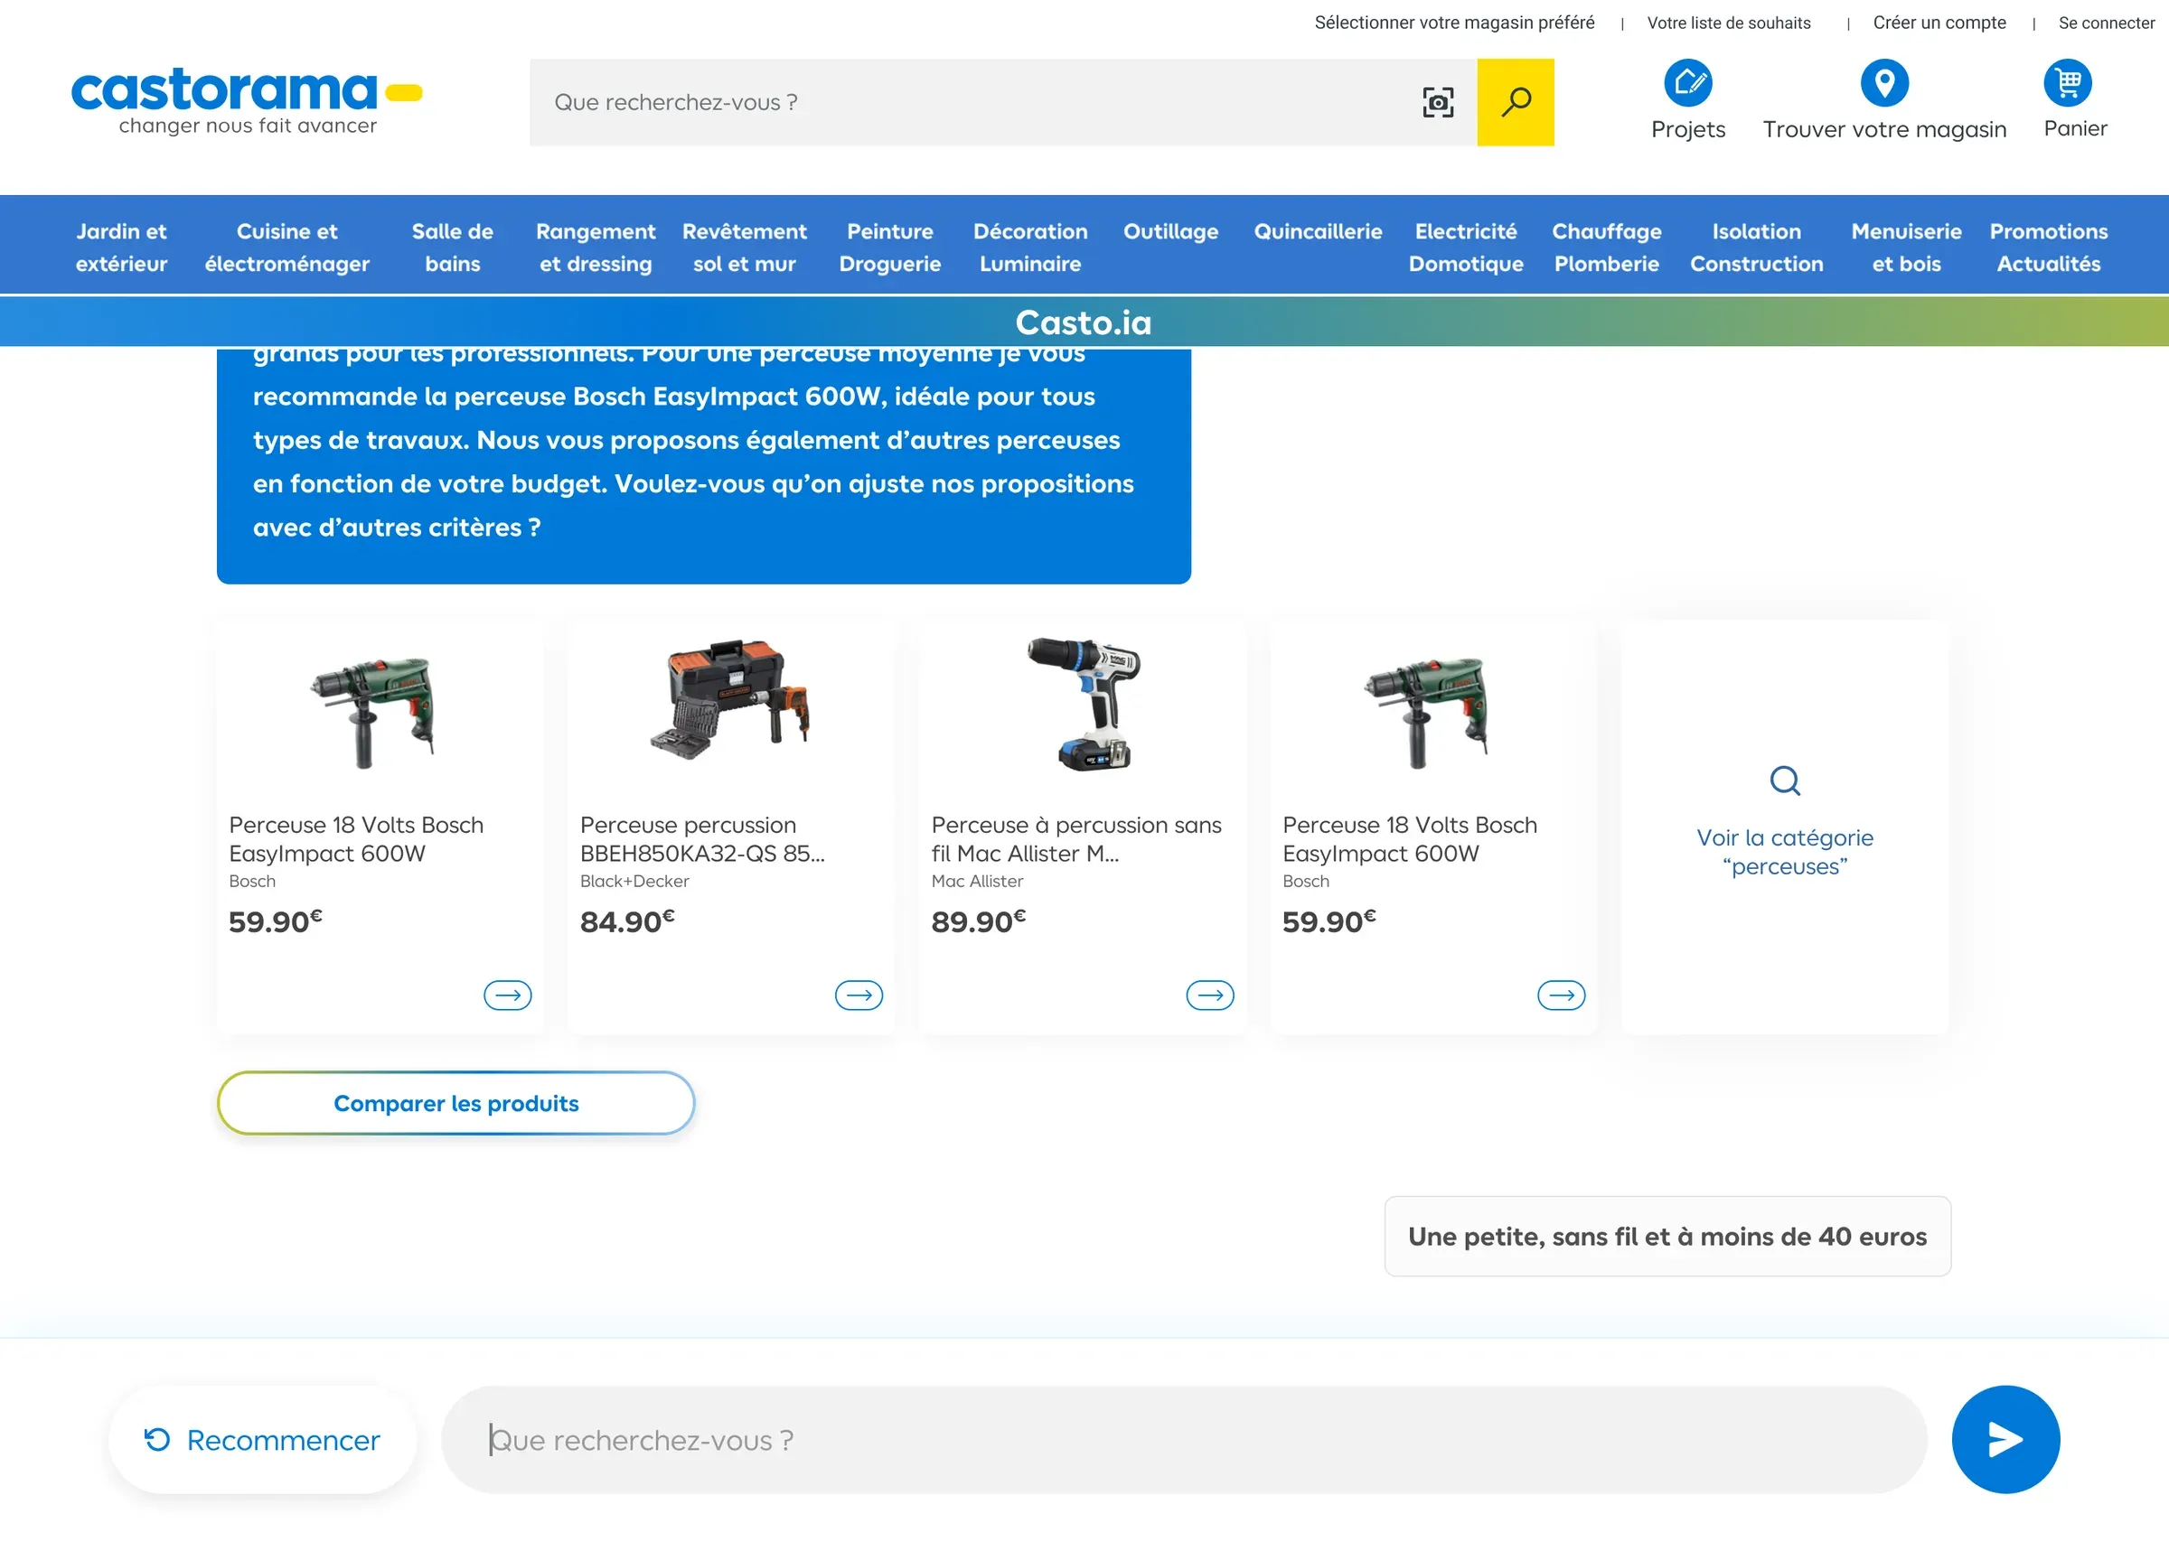Screen dimensions: 2169x1542
Task: Open Rangement et dressing menu
Action: click(596, 247)
